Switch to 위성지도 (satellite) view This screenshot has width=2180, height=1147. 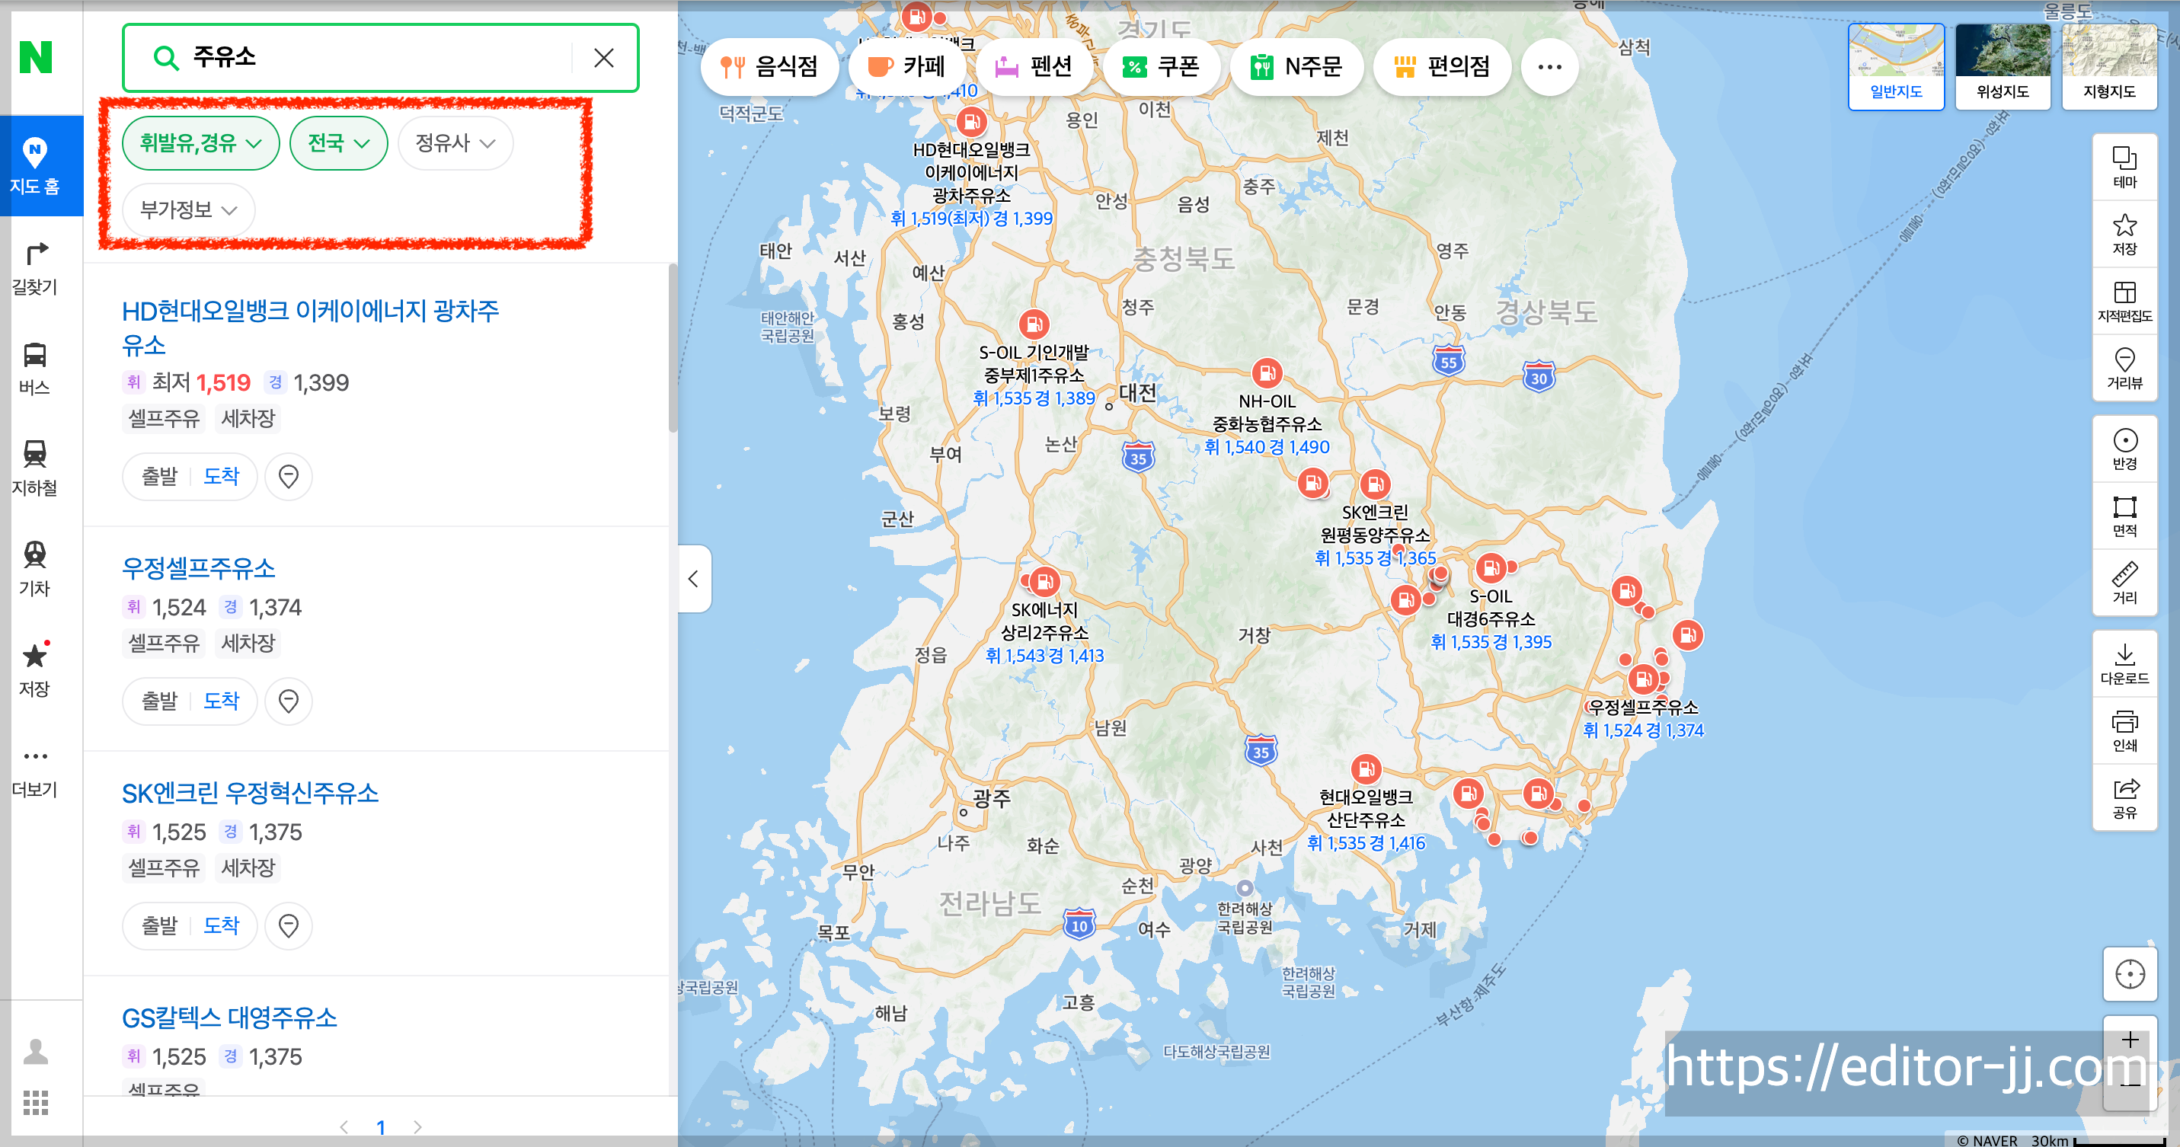point(2003,66)
